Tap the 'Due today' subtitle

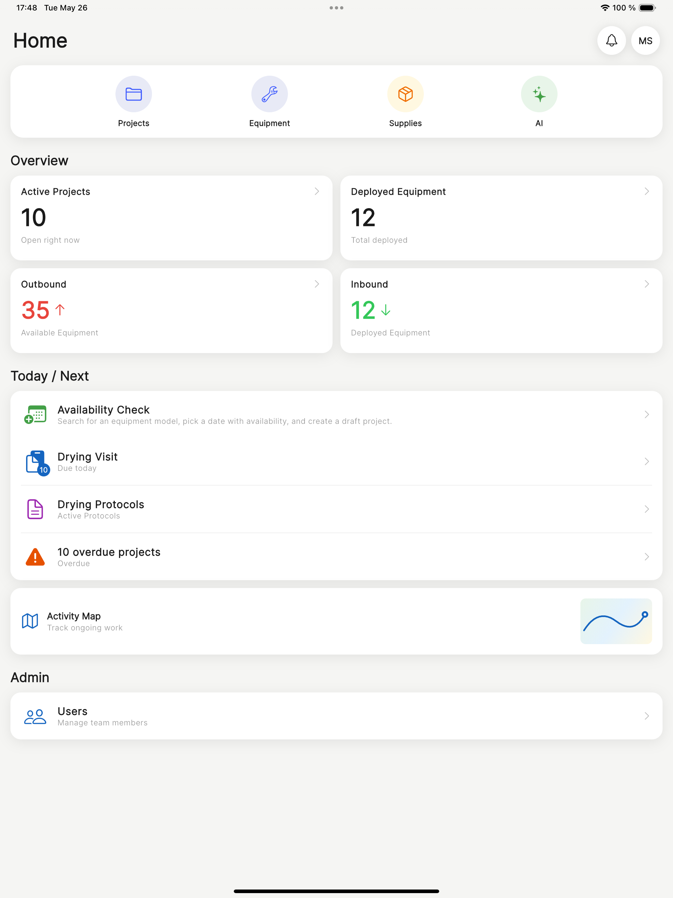pos(77,468)
